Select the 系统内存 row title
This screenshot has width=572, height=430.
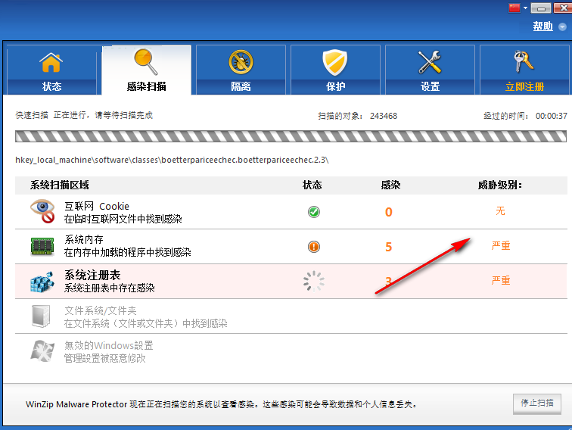tap(84, 239)
